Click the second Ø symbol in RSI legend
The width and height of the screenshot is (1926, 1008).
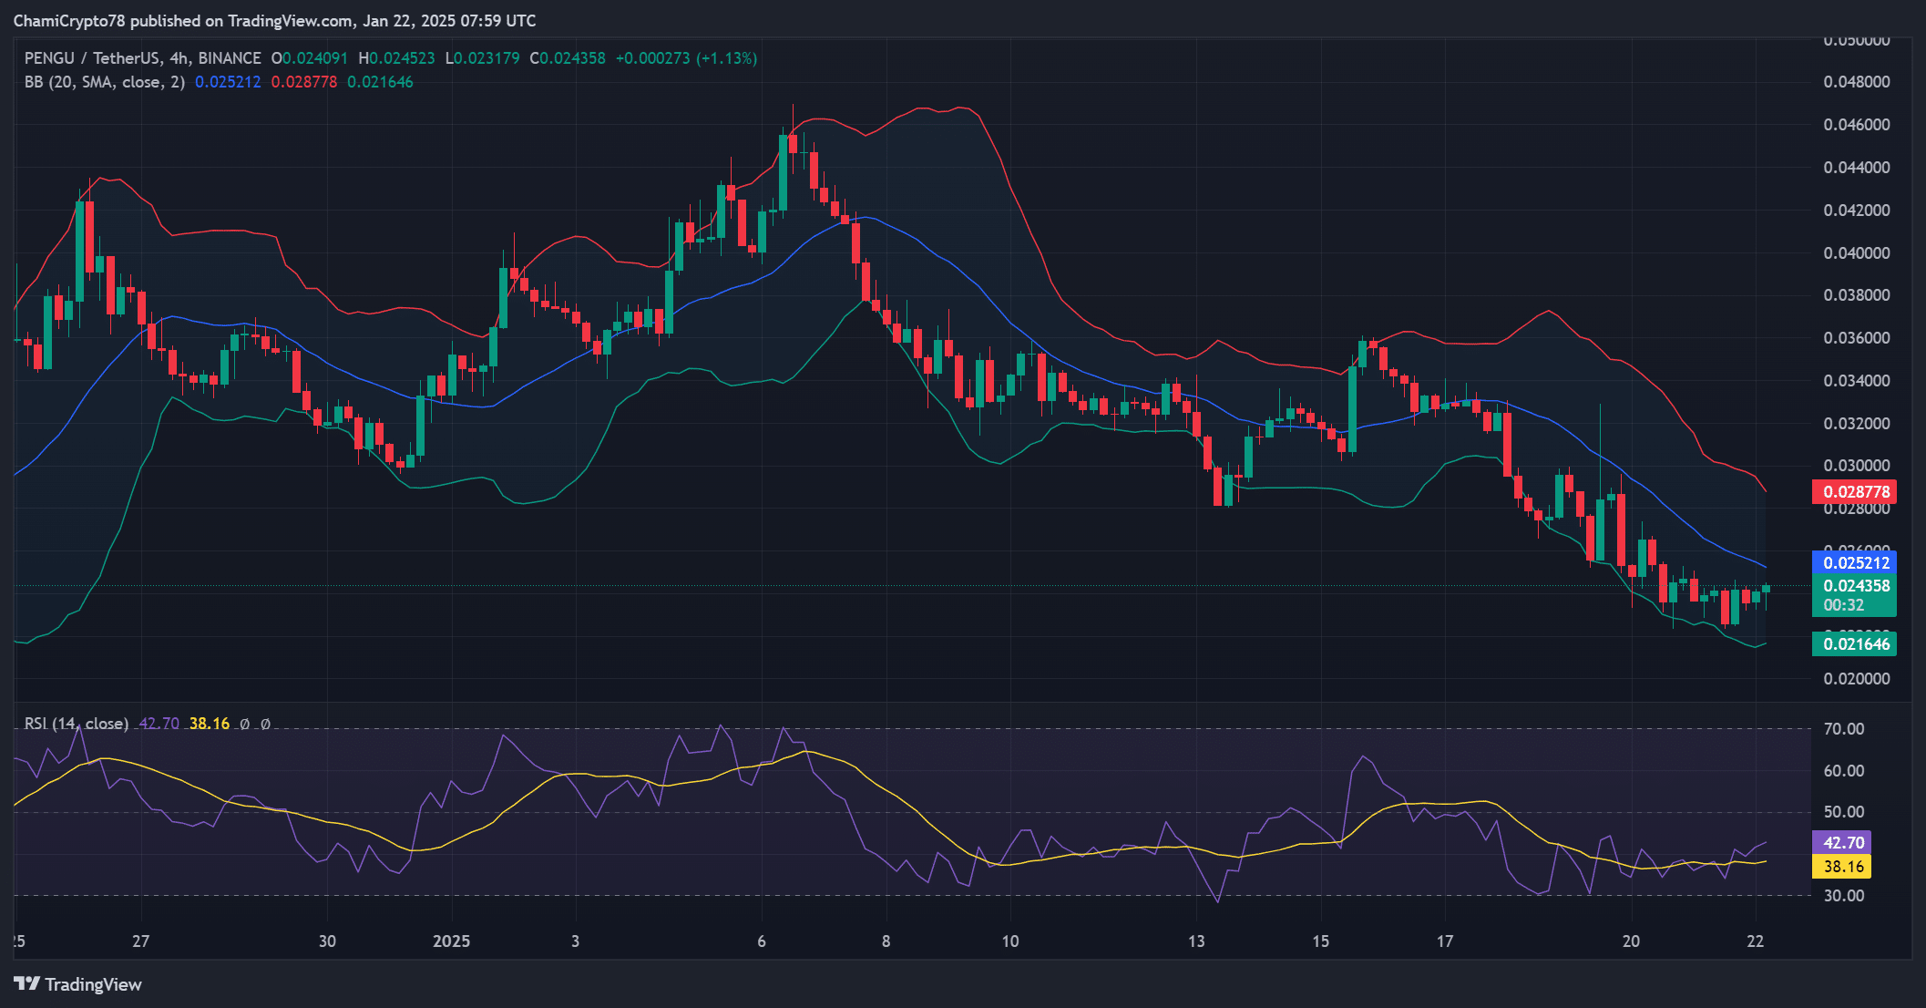point(263,723)
